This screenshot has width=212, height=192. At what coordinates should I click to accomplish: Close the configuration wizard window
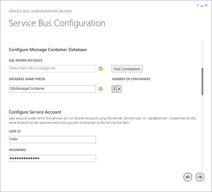[206, 6]
